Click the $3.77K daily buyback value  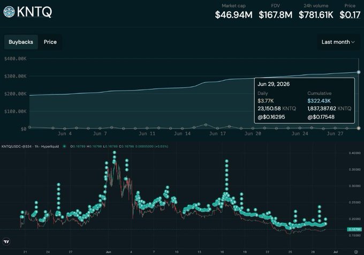click(x=266, y=101)
